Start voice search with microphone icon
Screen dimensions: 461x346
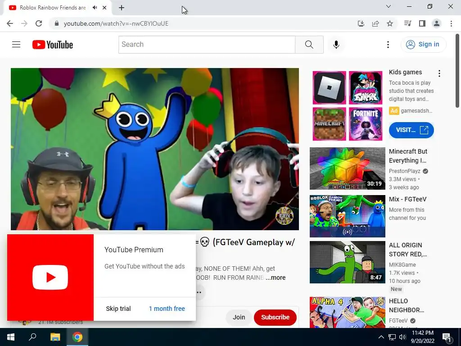click(336, 45)
